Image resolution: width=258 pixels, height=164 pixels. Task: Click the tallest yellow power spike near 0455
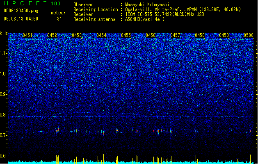[x=117, y=158]
